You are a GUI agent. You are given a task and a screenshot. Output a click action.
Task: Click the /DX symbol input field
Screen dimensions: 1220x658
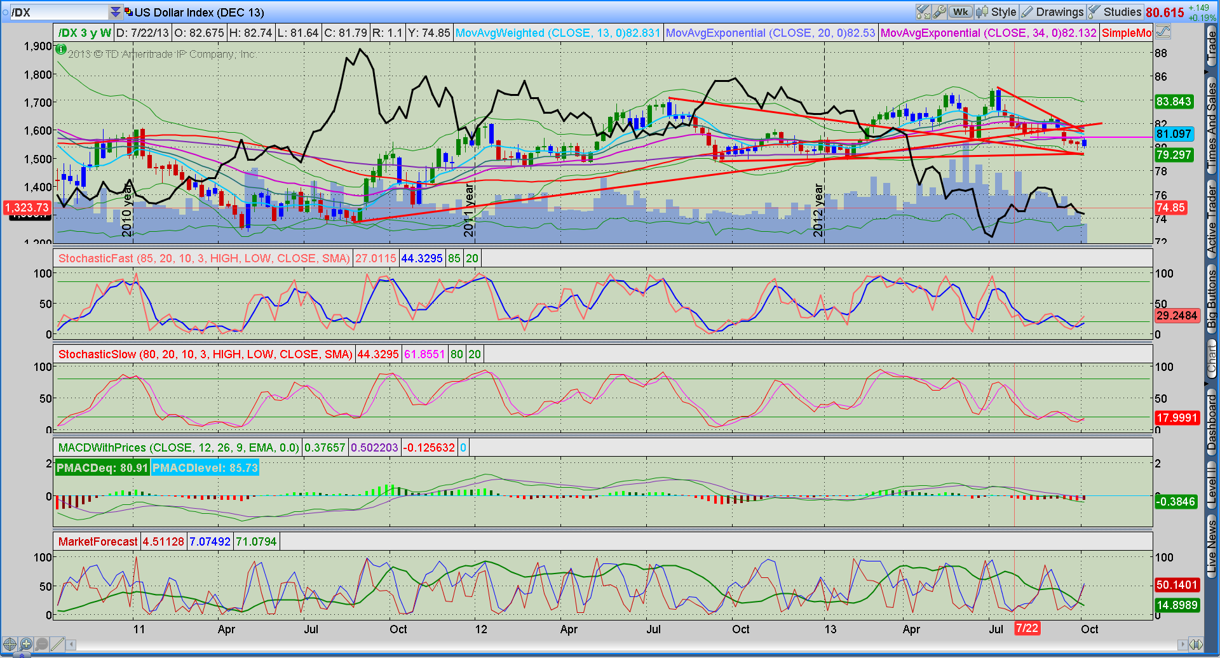pos(59,12)
